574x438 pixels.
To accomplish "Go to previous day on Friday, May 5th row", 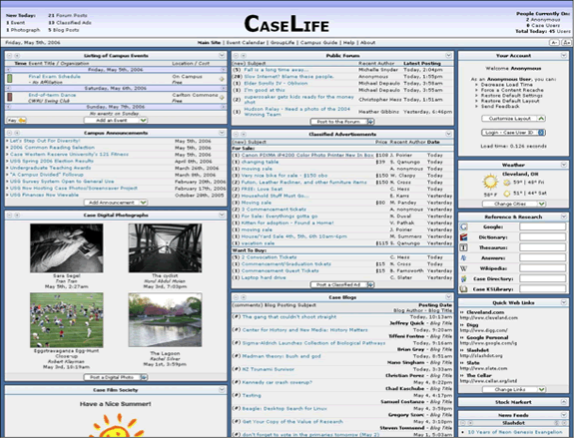I will click(9, 70).
